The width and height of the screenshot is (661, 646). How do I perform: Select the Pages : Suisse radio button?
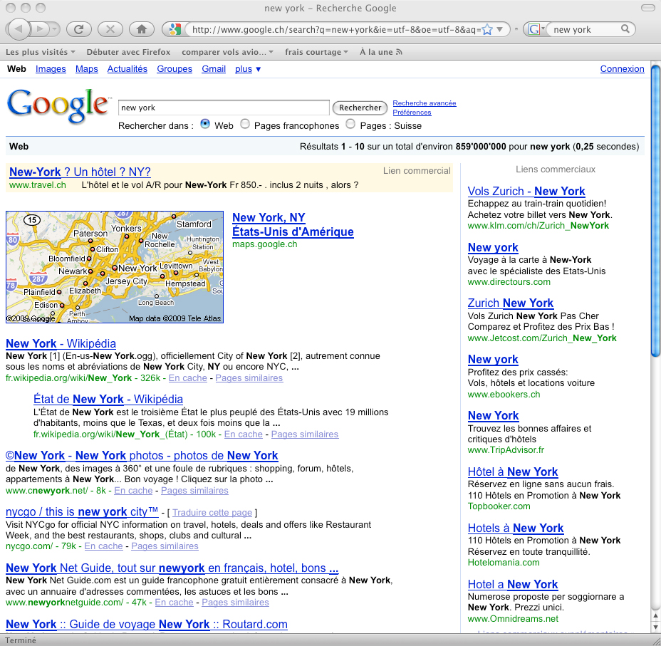click(x=350, y=124)
